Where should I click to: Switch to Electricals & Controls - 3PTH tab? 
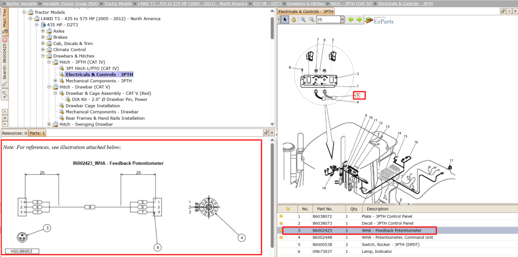pyautogui.click(x=306, y=11)
